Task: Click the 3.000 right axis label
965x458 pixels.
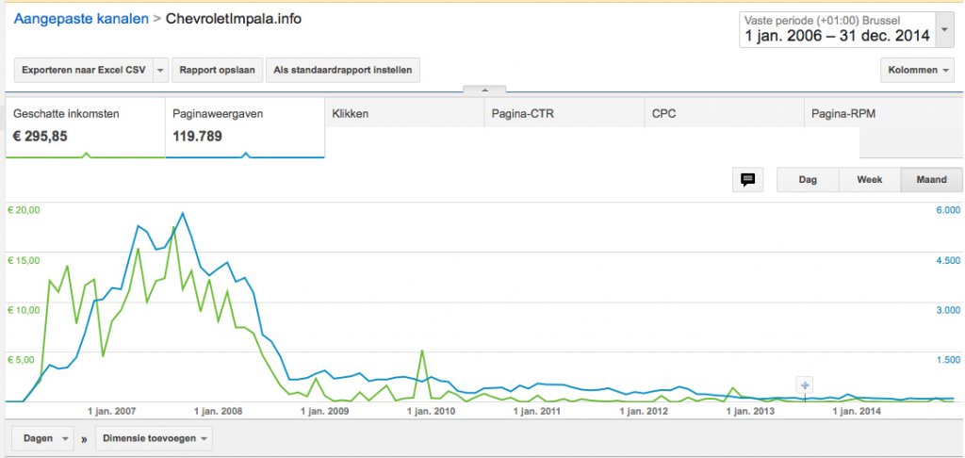Action: [x=947, y=310]
